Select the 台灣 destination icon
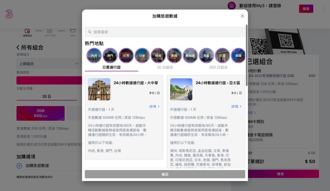 126,56
